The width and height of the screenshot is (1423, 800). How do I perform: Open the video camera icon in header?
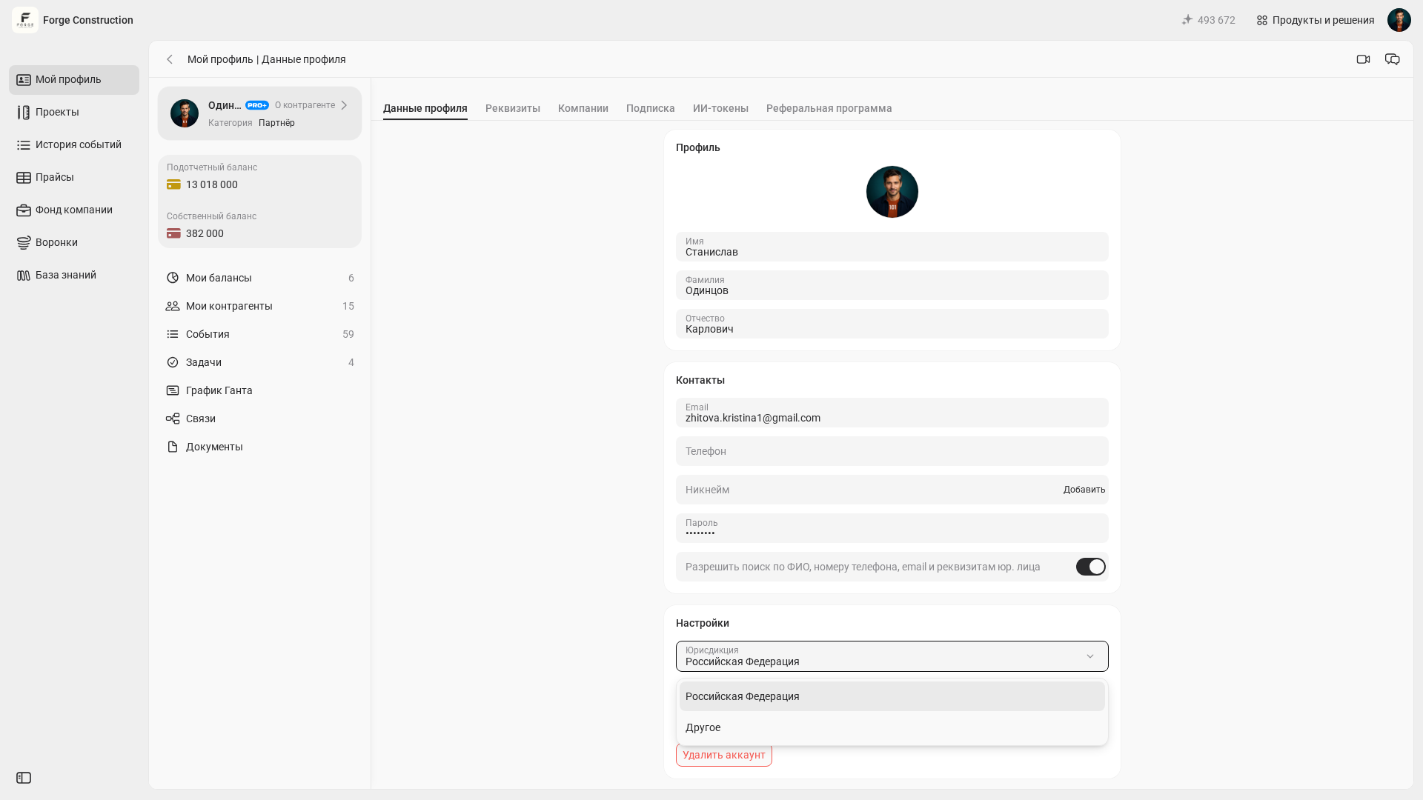(1363, 59)
